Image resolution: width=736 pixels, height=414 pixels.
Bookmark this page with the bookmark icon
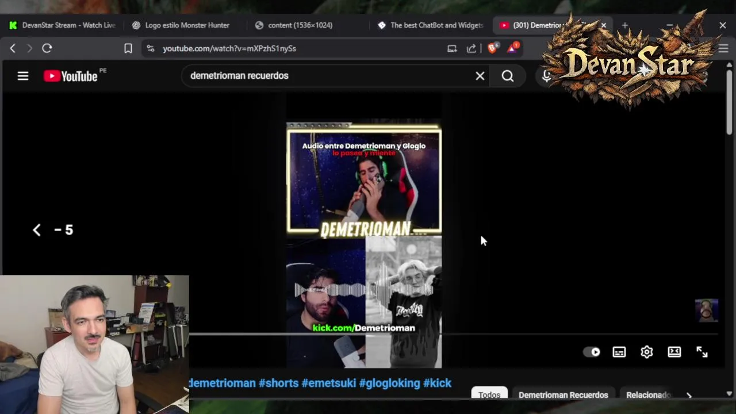(x=128, y=48)
